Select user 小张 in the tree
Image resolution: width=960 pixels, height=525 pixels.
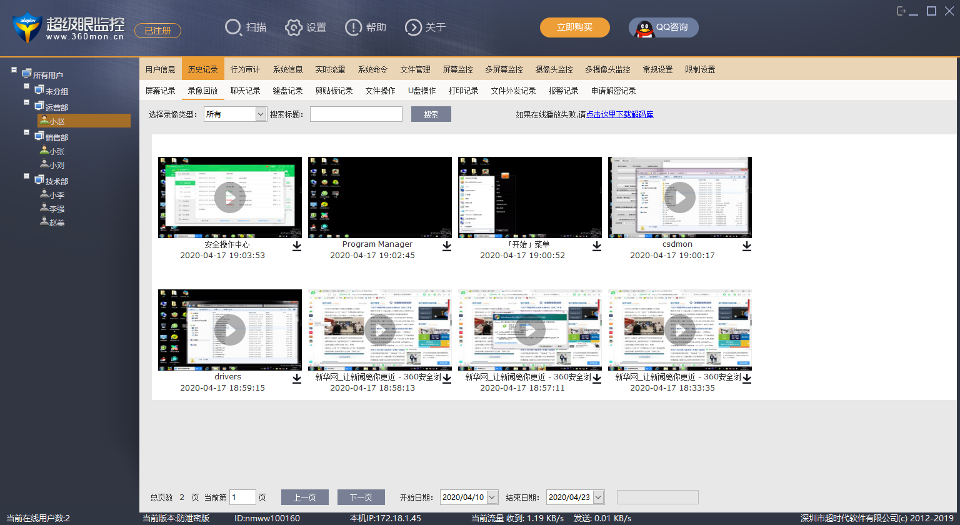[57, 151]
